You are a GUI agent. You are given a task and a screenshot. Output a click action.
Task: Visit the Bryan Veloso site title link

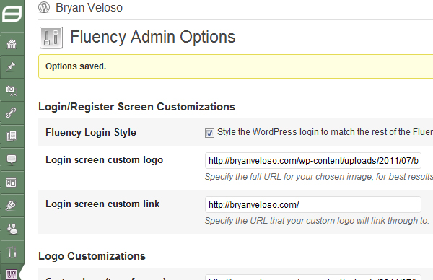[x=89, y=7]
